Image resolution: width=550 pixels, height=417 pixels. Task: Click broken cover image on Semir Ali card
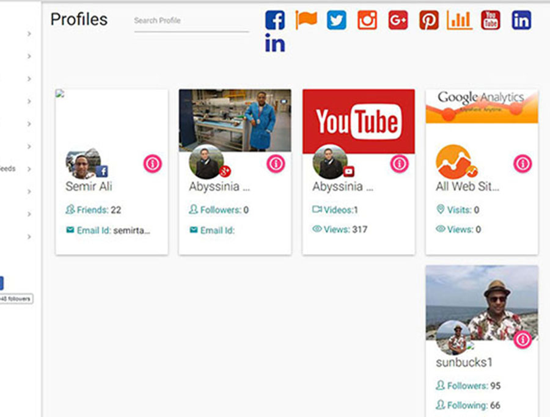pyautogui.click(x=60, y=93)
